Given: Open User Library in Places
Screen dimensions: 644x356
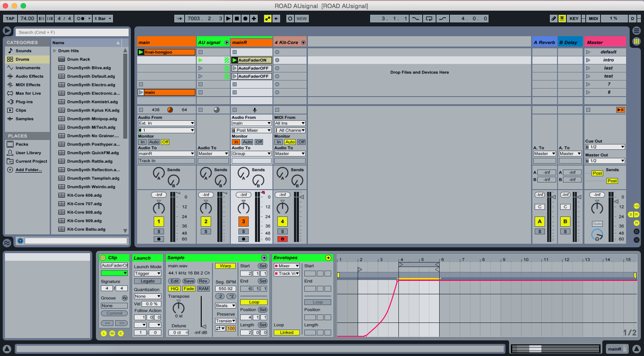Looking at the screenshot, I should coord(28,153).
